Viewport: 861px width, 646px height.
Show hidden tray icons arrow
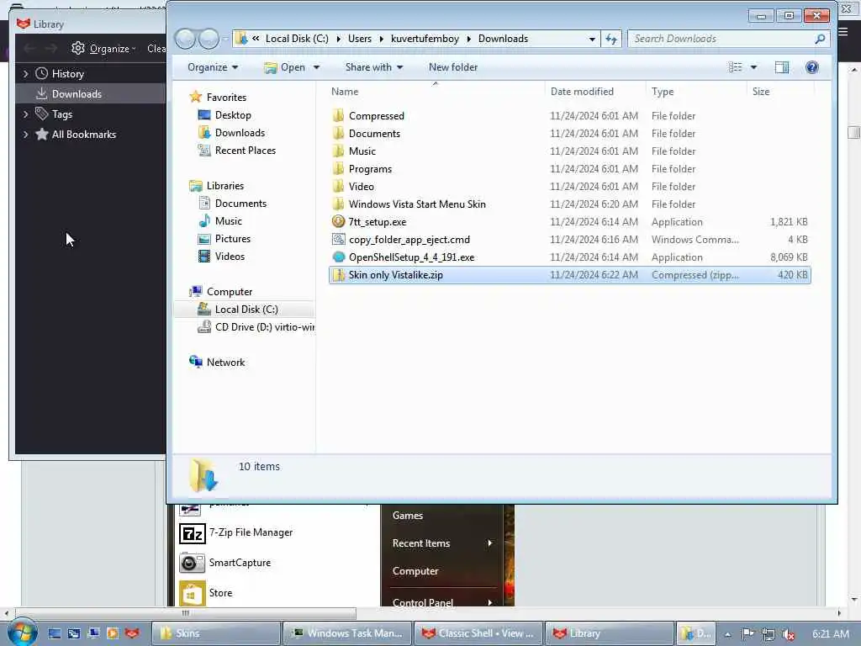[x=727, y=634]
